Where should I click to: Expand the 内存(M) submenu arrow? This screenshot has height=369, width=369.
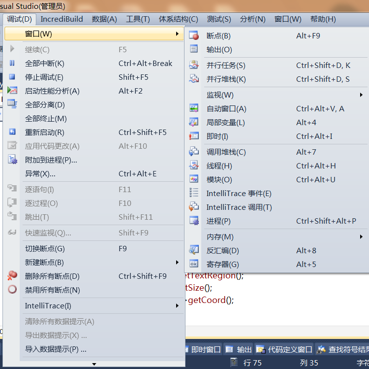point(361,236)
